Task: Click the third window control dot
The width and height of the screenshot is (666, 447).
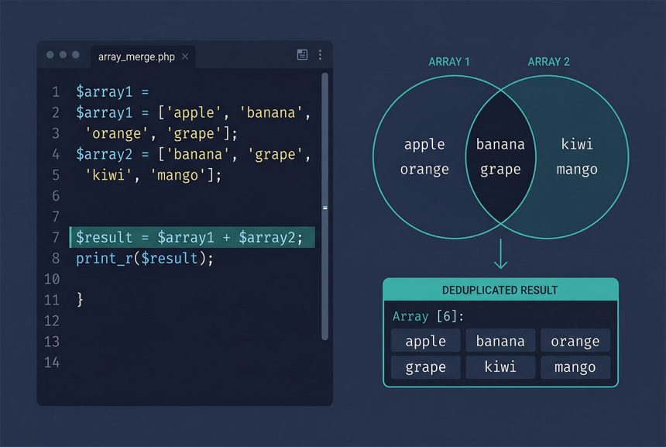Action: pyautogui.click(x=76, y=55)
